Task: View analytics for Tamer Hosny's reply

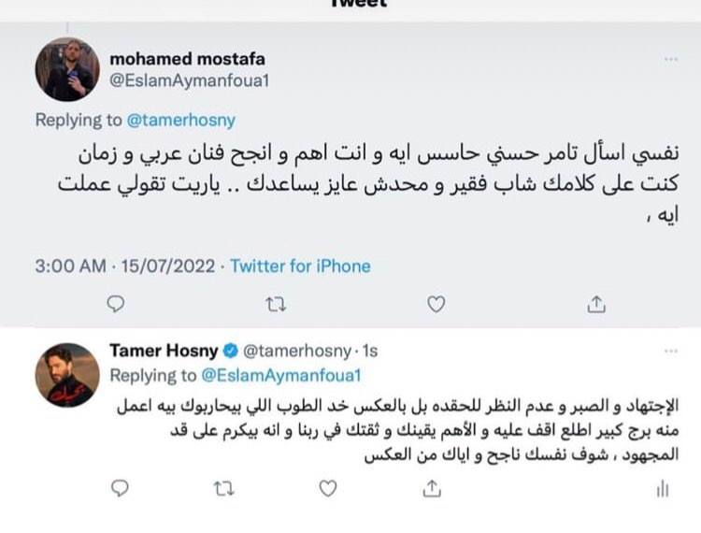Action: pos(663,488)
